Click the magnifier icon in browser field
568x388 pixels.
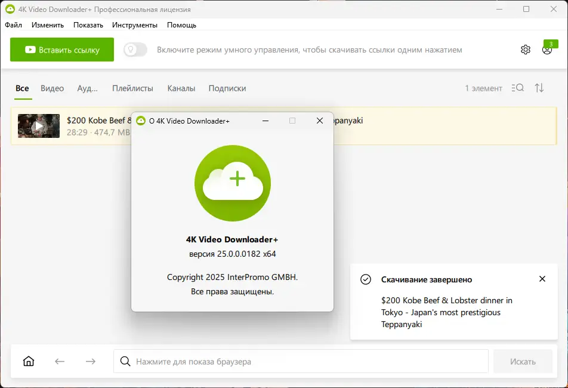[125, 361]
